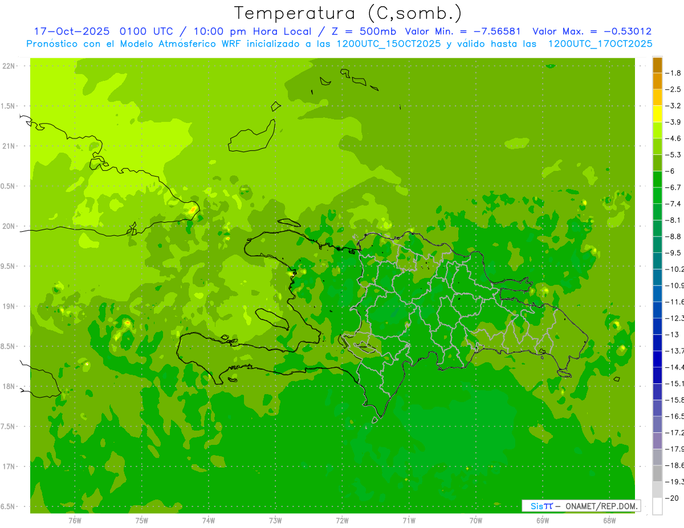Click the "ONAMET/REP.DOM." credit label
The height and width of the screenshot is (528, 684).
(602, 506)
